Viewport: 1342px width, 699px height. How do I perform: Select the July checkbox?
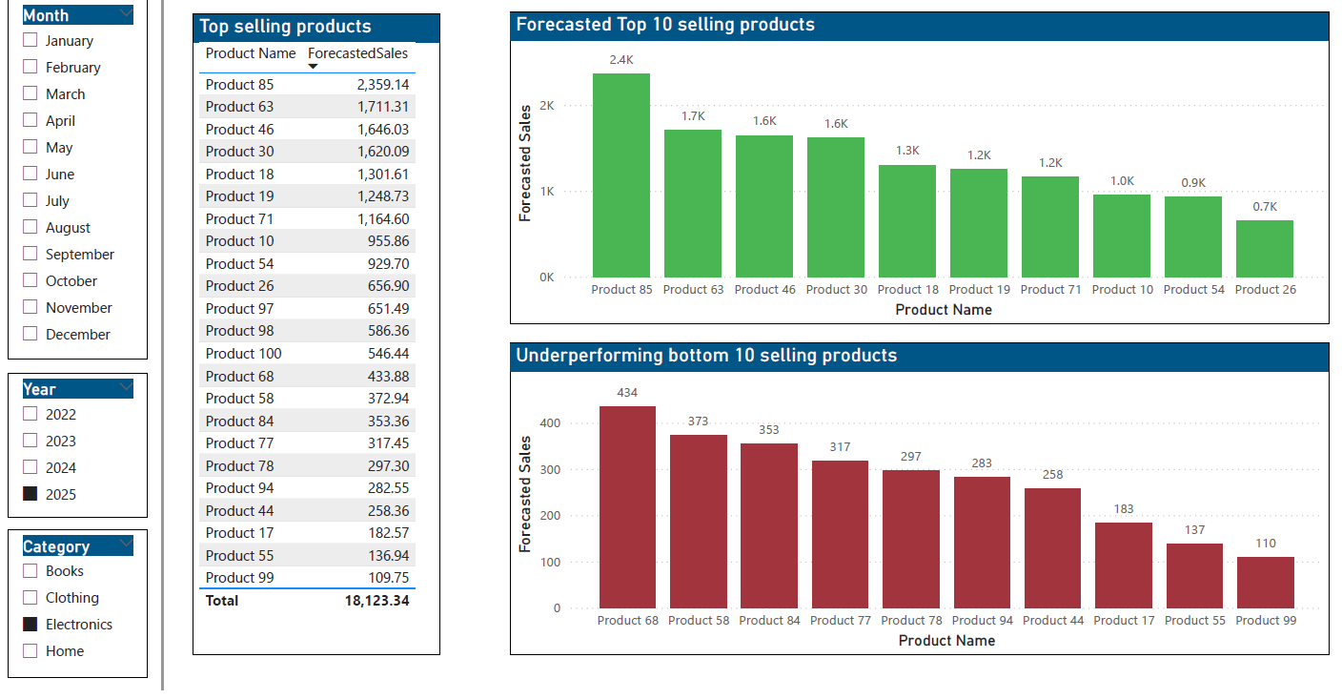(30, 200)
